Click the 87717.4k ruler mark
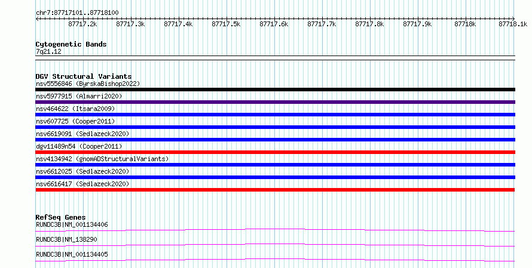The width and height of the screenshot is (532, 268). coord(178,24)
